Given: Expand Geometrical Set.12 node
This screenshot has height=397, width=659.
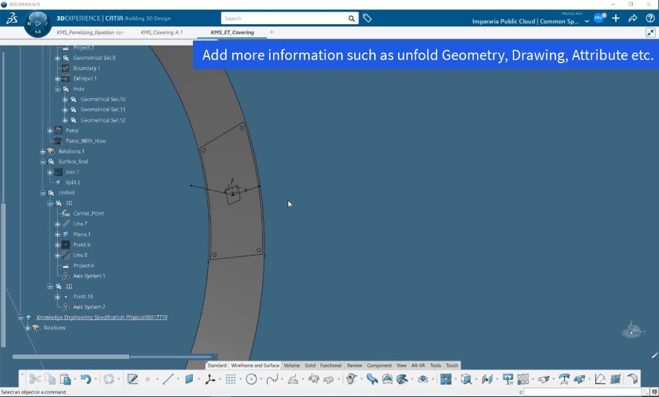Looking at the screenshot, I should pyautogui.click(x=65, y=120).
